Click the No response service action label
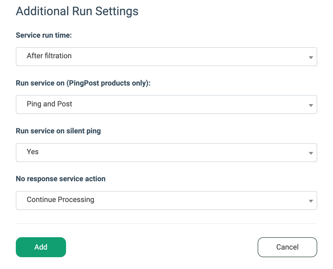 coord(61,179)
